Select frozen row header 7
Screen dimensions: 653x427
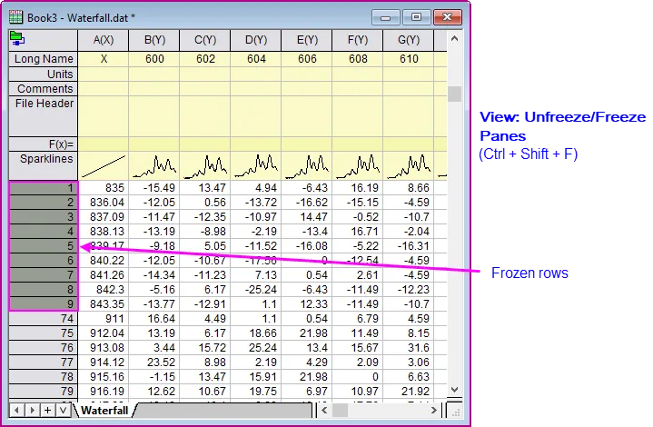[x=44, y=275]
